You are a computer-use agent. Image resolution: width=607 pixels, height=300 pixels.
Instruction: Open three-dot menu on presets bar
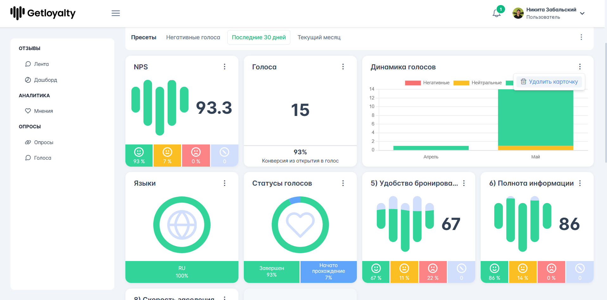(581, 37)
